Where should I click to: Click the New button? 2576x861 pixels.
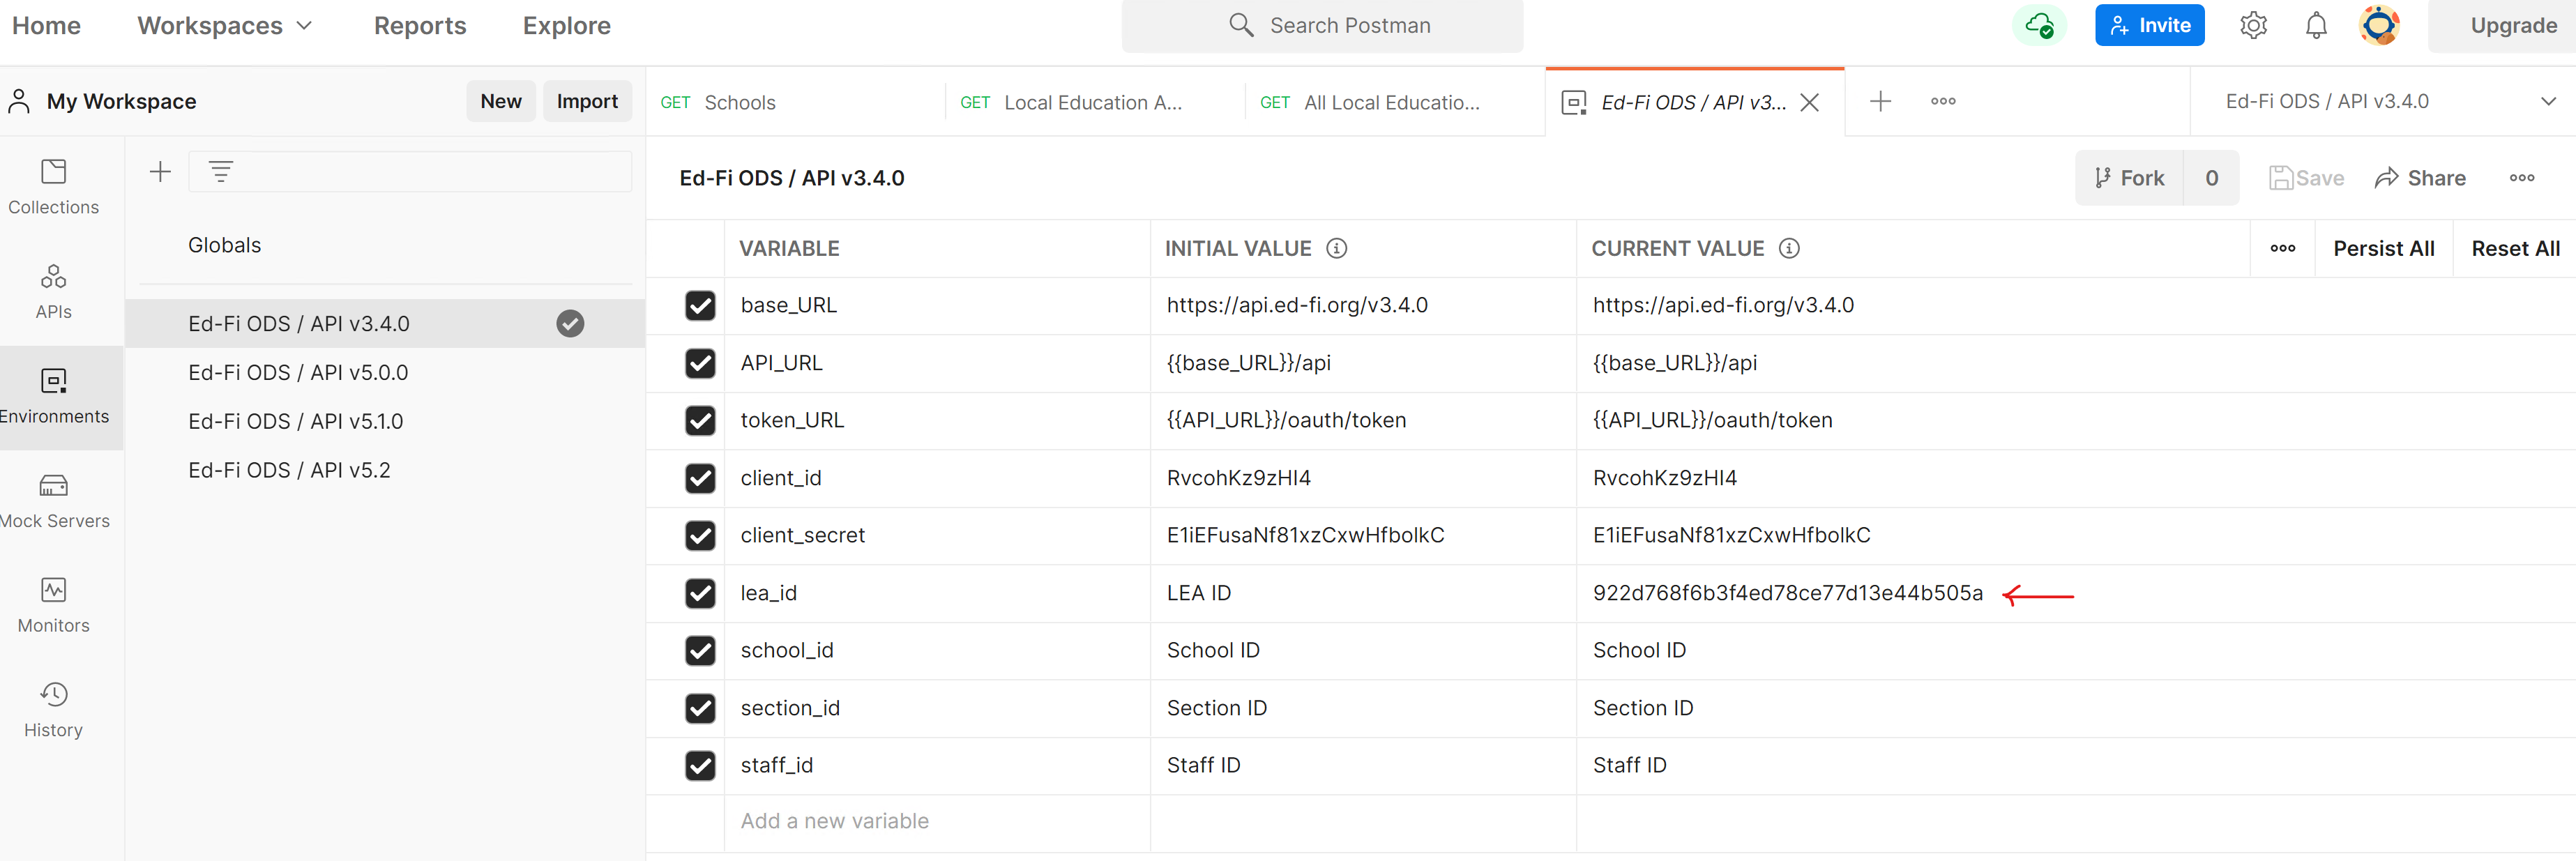[x=501, y=101]
